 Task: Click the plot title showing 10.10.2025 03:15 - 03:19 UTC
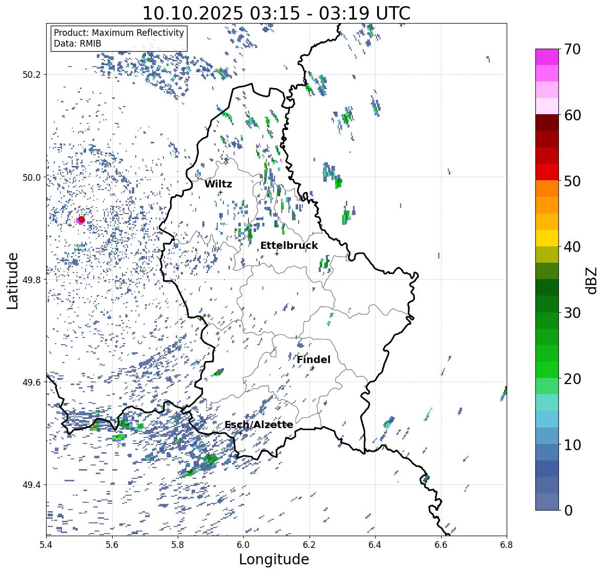pos(277,13)
